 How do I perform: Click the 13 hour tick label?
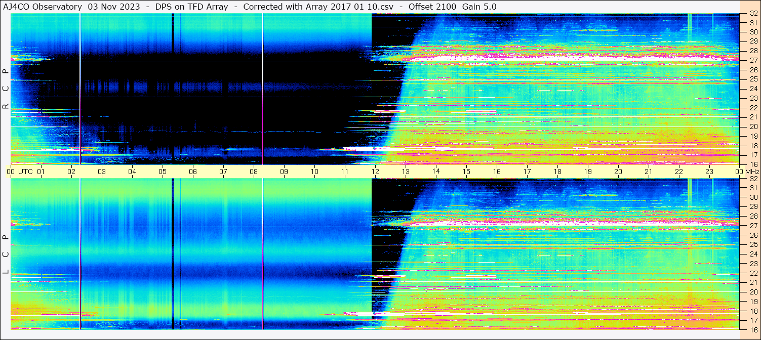tap(406, 172)
